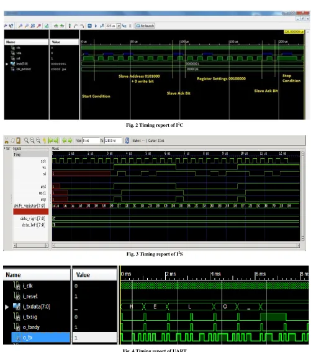Click the I2S Signals pane horizontal scrollbar
Image resolution: width=311 pixels, height=352 pixels.
pos(30,246)
